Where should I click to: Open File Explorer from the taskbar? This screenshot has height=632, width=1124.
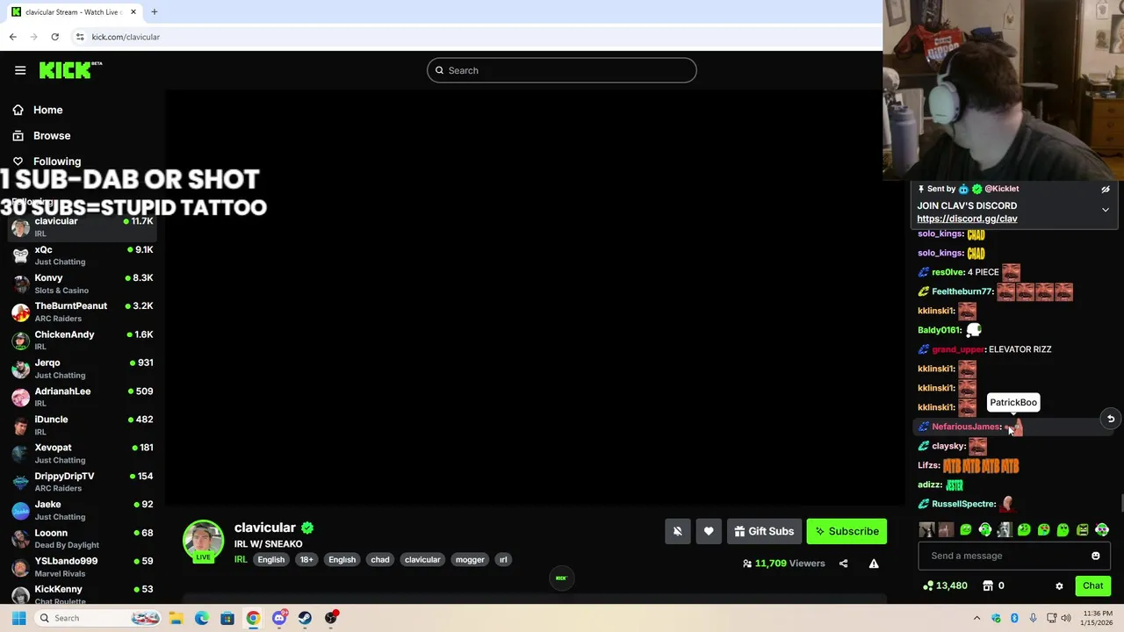point(176,618)
